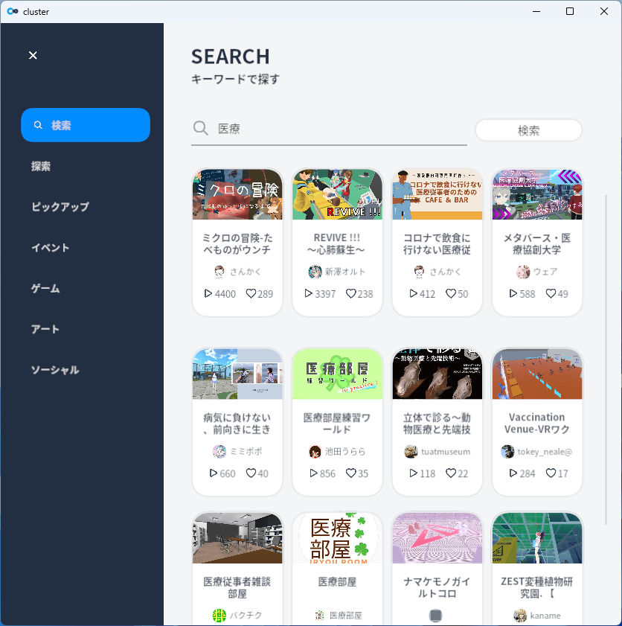Click the heart icon showing 238 likes
The height and width of the screenshot is (626, 622).
coord(350,294)
